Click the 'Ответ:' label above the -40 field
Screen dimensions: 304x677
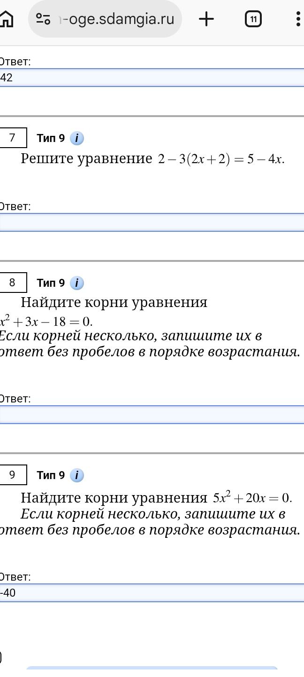point(15,577)
